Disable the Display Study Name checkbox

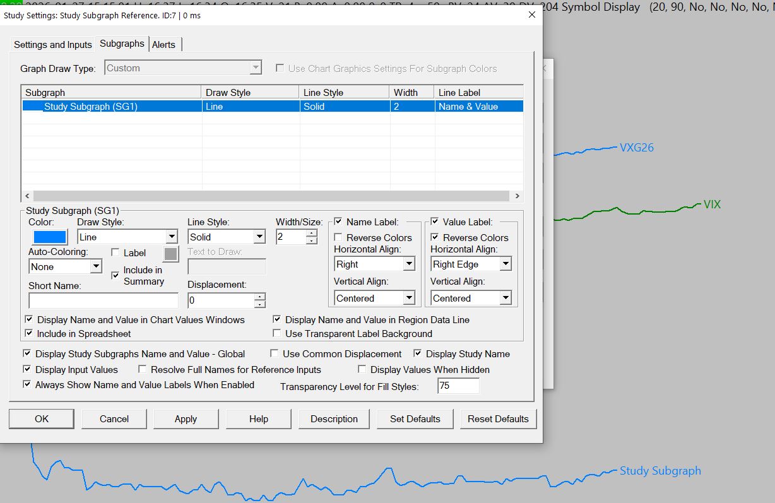pos(418,354)
